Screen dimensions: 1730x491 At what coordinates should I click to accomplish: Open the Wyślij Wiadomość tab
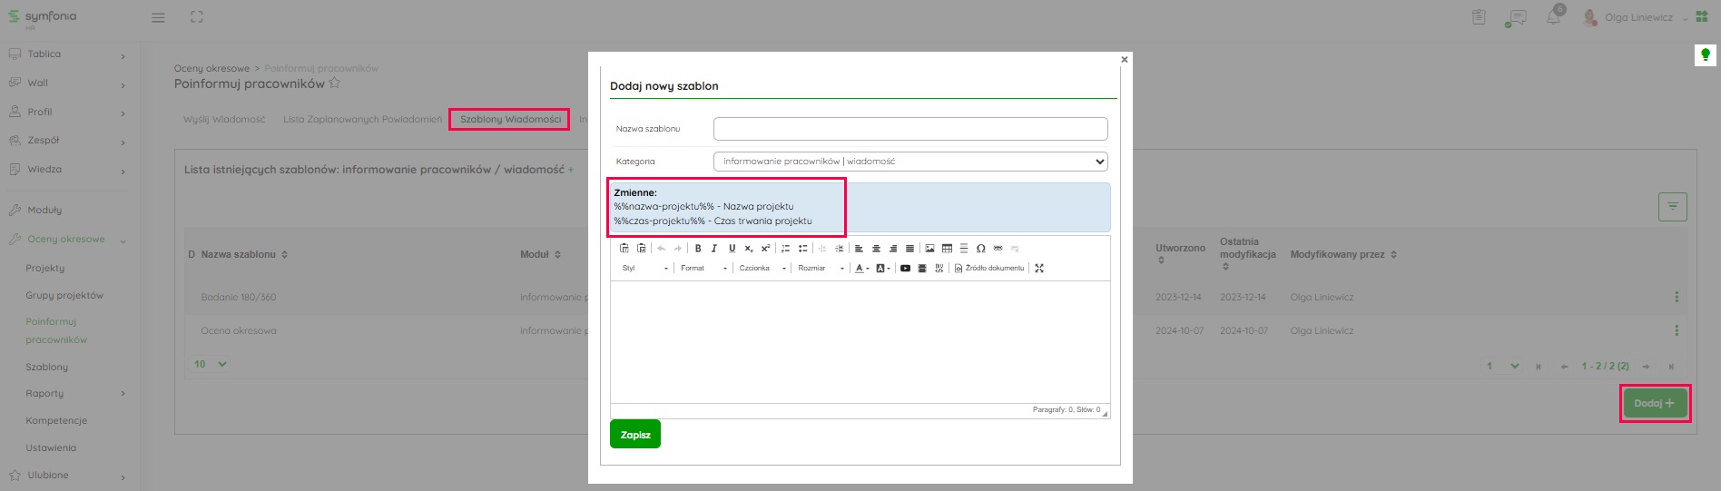coord(224,119)
